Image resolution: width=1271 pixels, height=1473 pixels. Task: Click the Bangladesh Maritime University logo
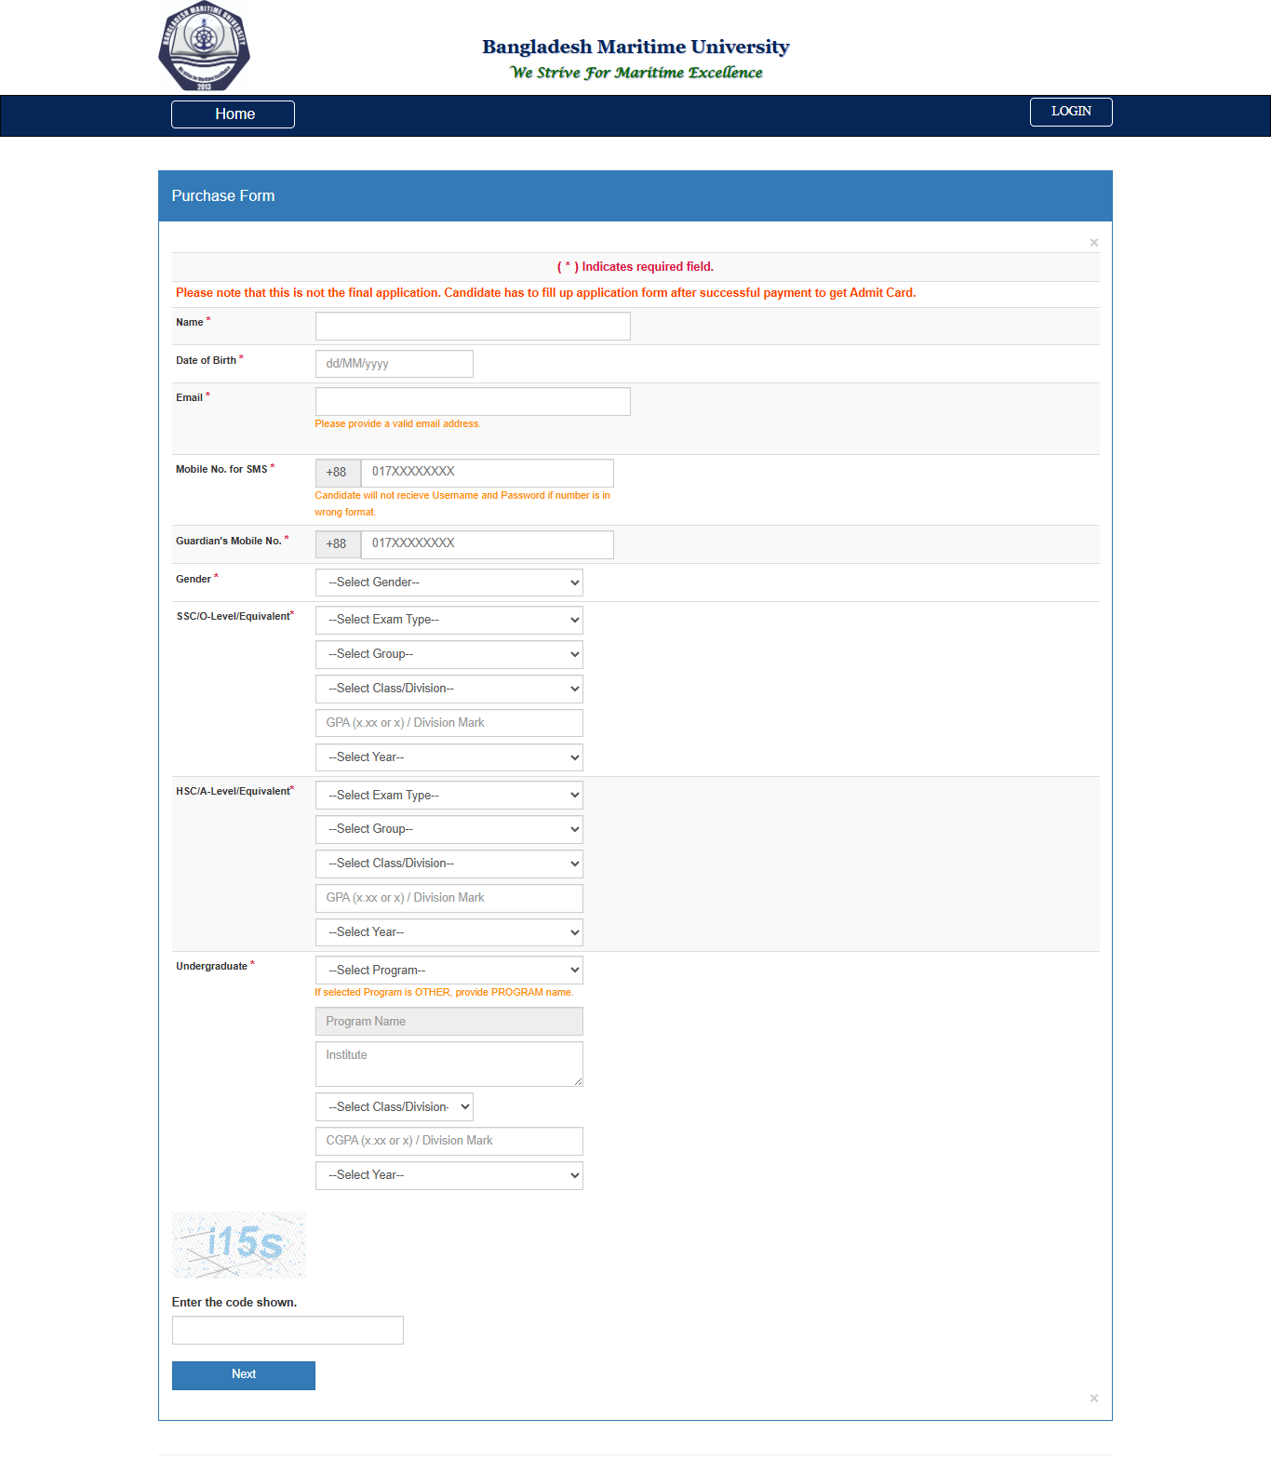click(204, 47)
